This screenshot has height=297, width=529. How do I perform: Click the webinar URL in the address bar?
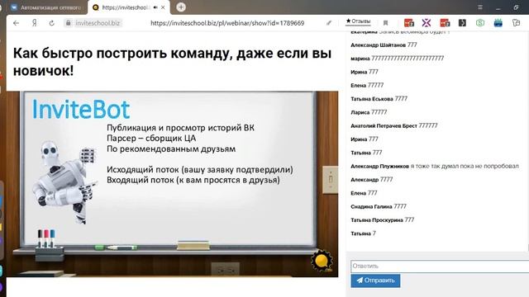pos(227,23)
